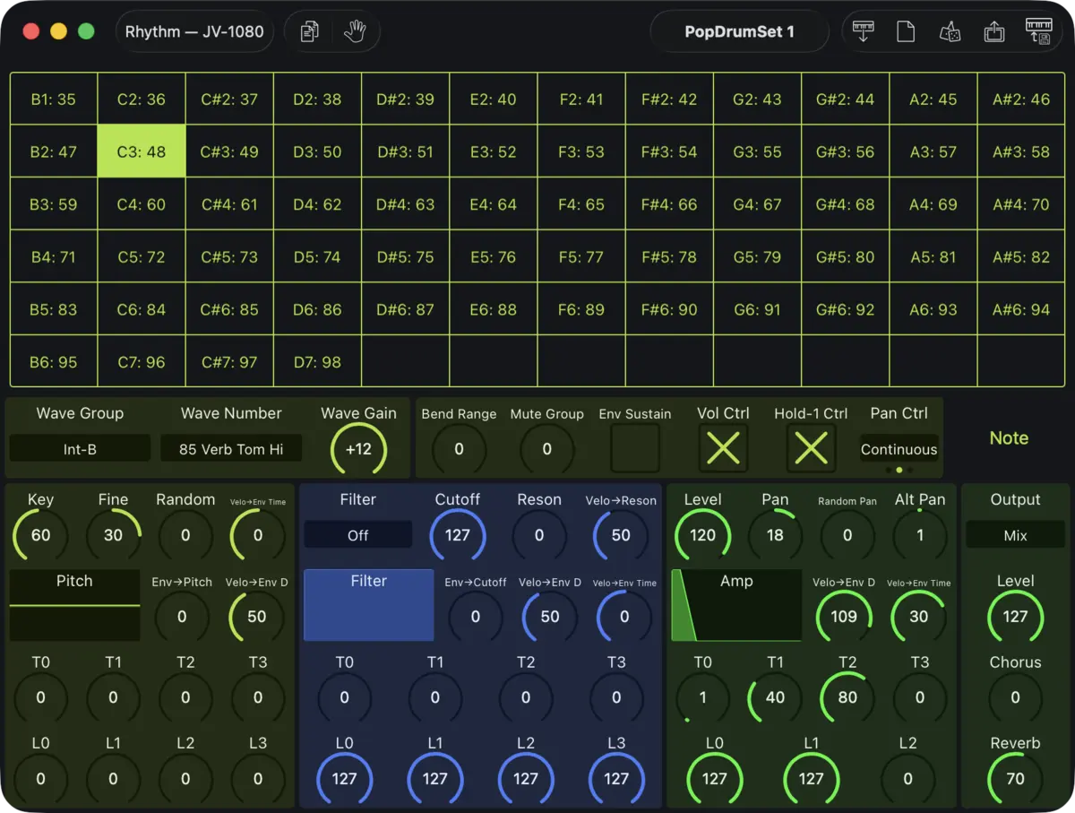The image size is (1075, 813).
Task: Click the Env→Cutoff knob
Action: coord(476,617)
